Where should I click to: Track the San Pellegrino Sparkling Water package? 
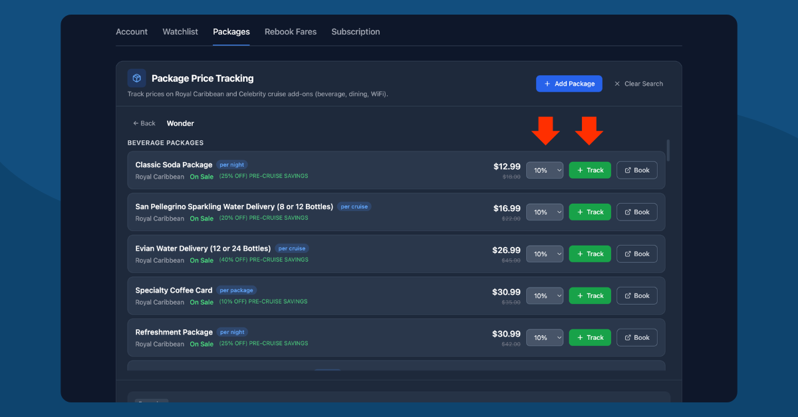click(x=590, y=212)
